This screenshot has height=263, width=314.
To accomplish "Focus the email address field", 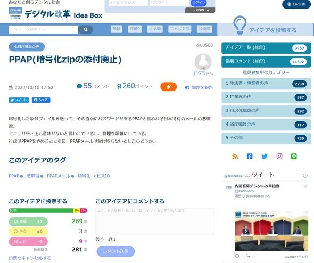I will tap(128, 3).
